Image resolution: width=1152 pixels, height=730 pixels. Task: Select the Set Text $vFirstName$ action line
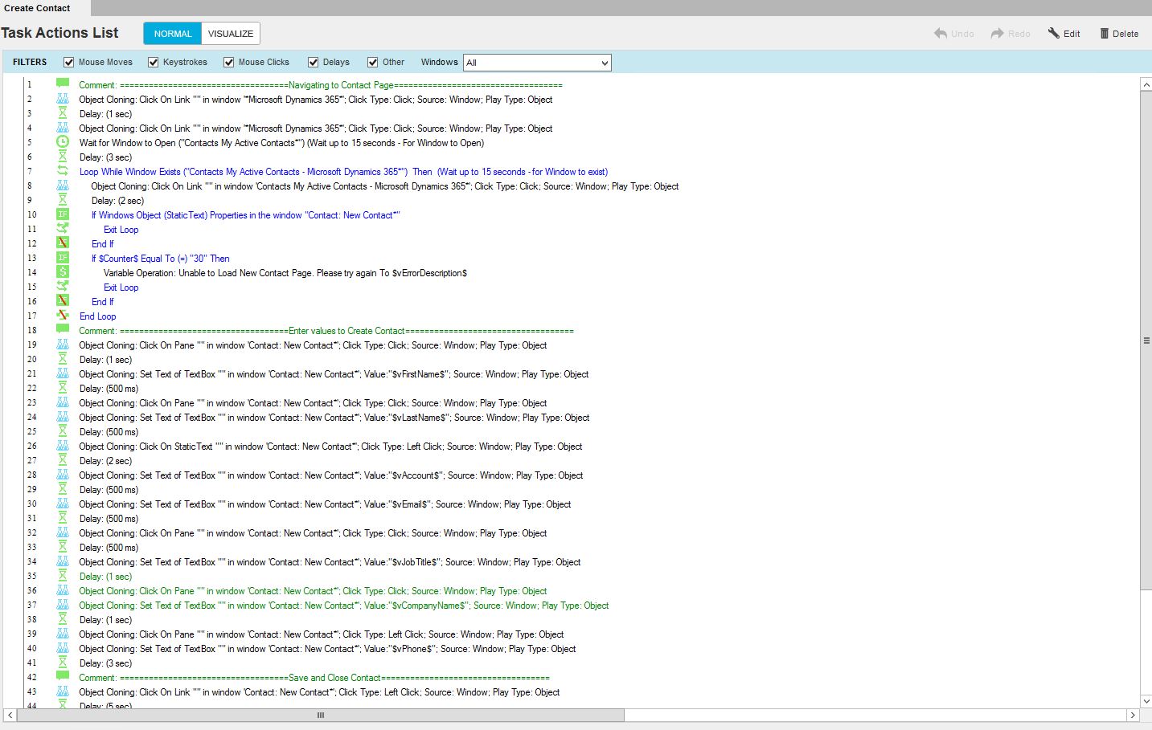(x=334, y=374)
